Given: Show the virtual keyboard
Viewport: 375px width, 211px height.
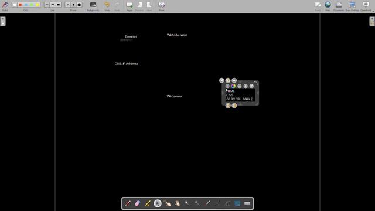Looking at the screenshot, I should point(247,203).
